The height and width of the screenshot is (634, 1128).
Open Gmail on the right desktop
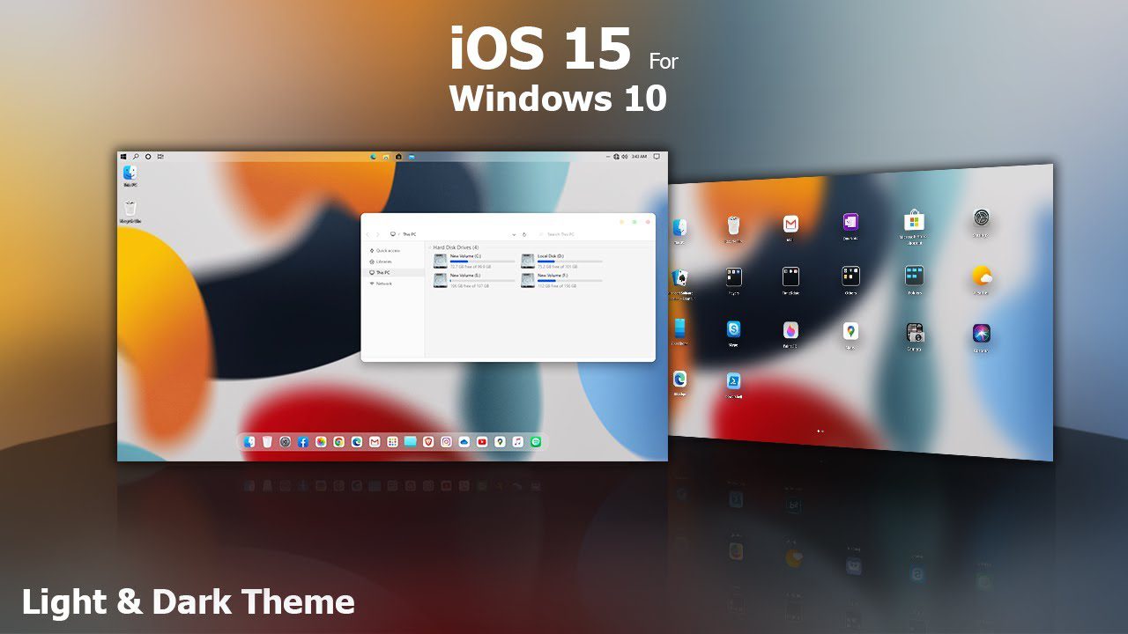pyautogui.click(x=790, y=225)
